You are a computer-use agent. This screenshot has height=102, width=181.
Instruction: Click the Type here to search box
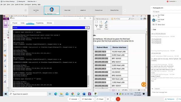(28, 94)
